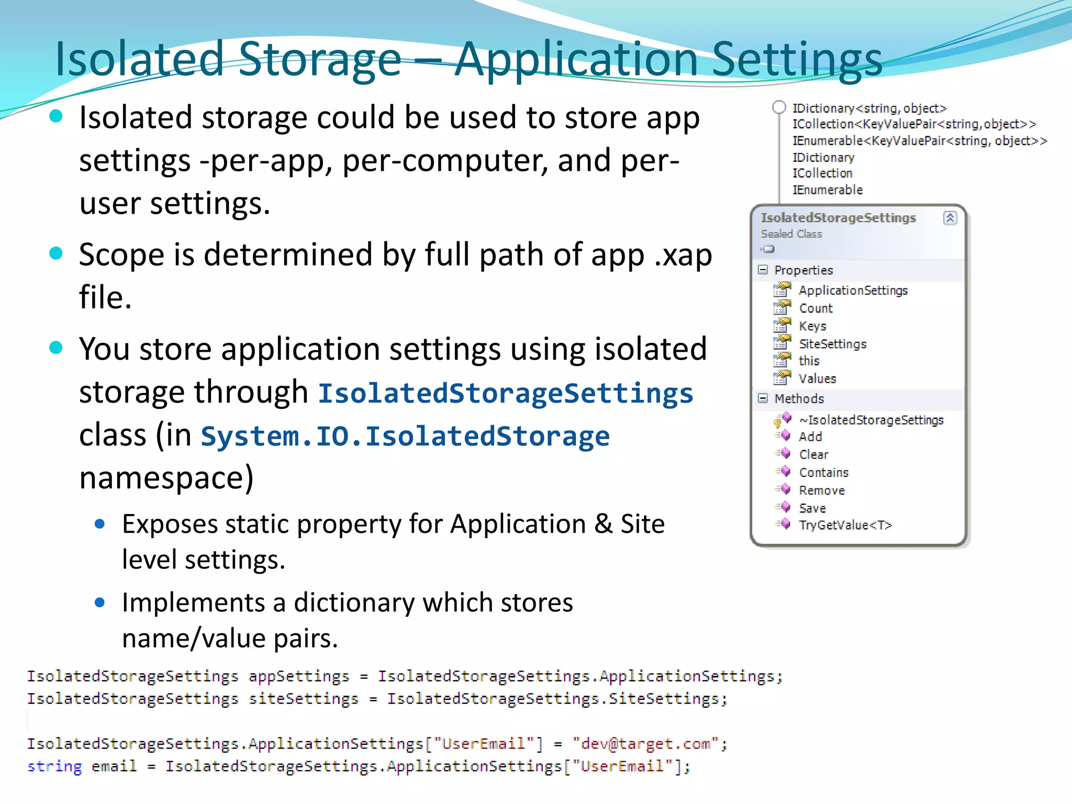Select the Add method label

pyautogui.click(x=810, y=437)
